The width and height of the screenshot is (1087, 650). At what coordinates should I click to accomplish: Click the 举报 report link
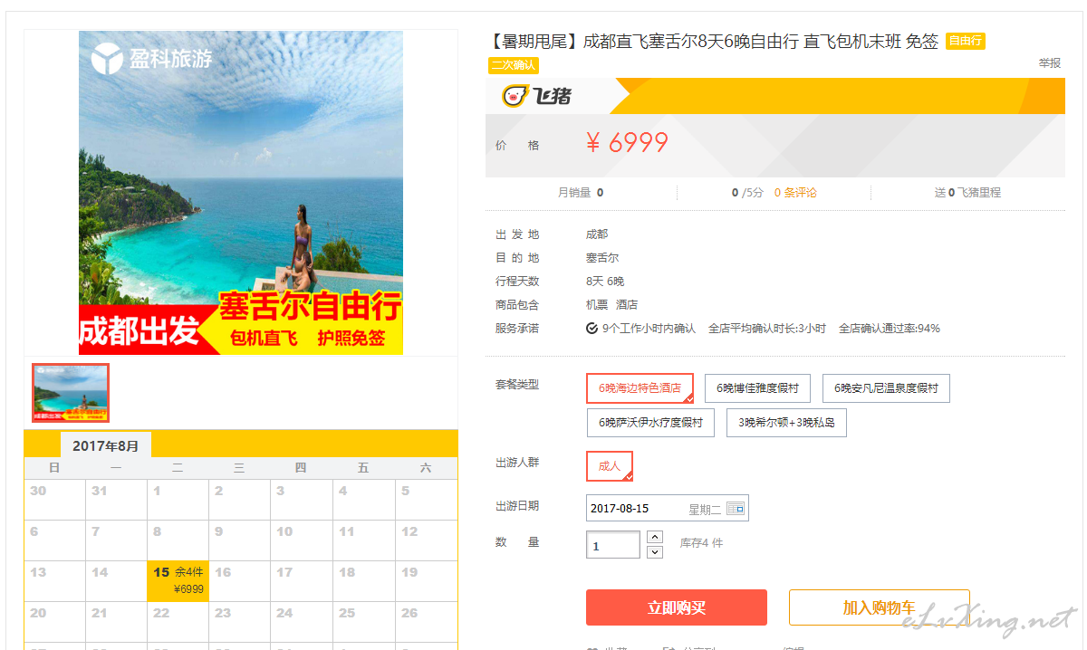click(x=1050, y=63)
